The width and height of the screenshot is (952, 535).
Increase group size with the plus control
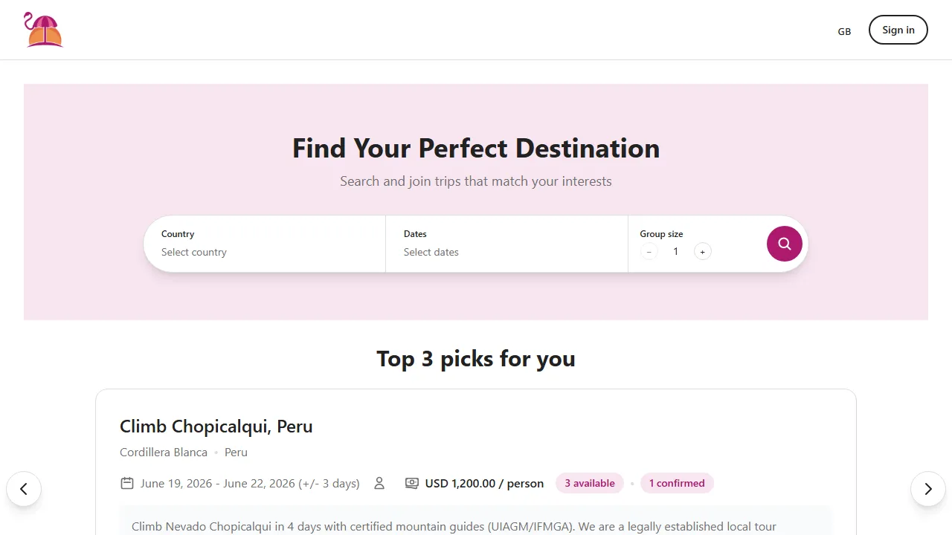pos(702,251)
